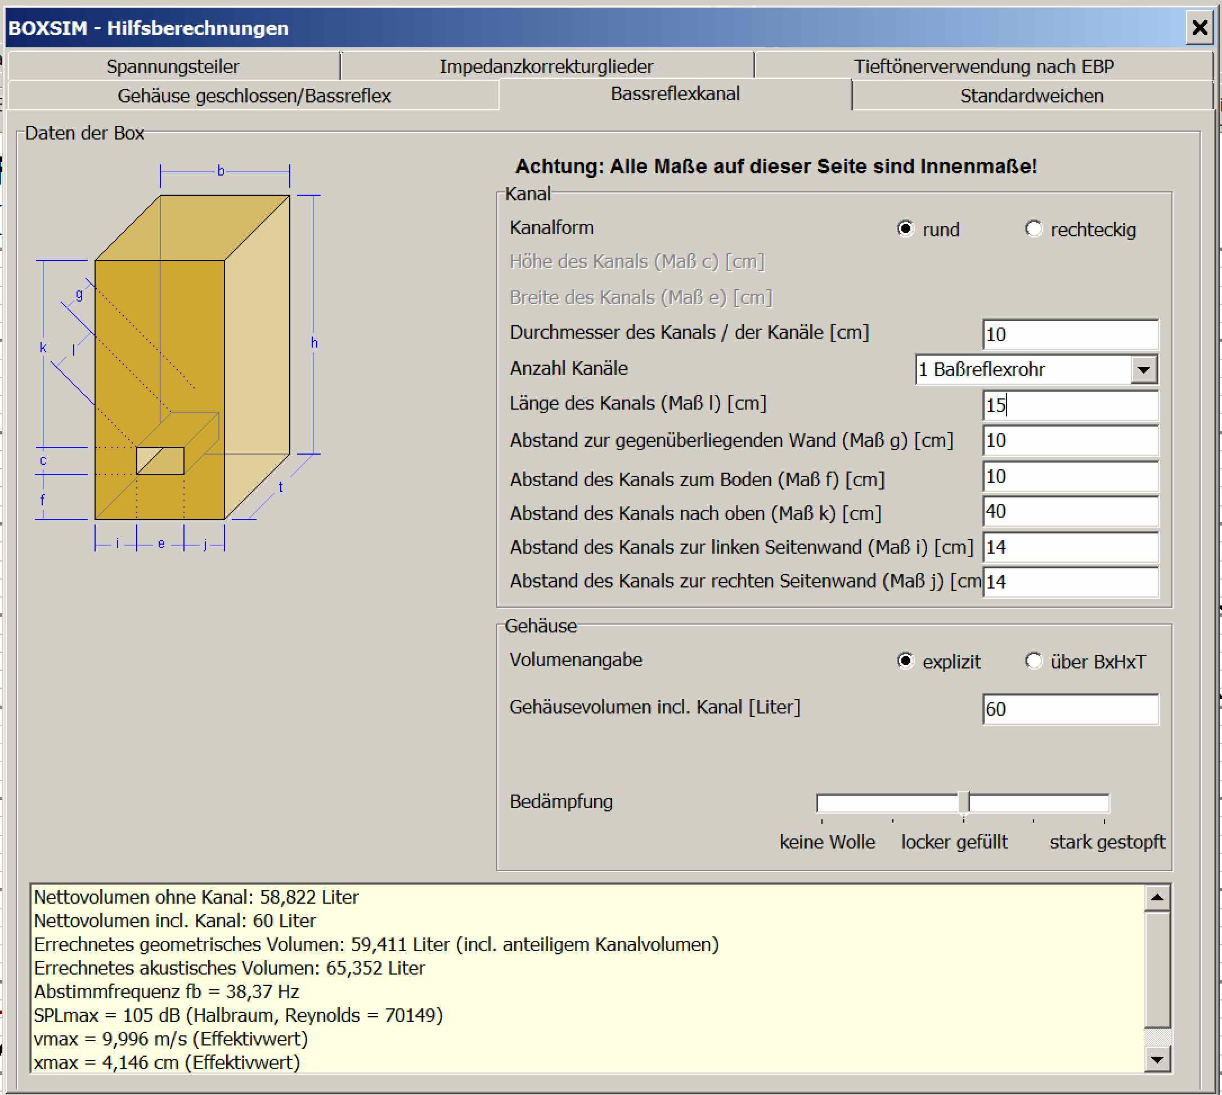Open the Anzahl Kanäle dropdown arrow
The image size is (1222, 1095).
[x=1143, y=369]
